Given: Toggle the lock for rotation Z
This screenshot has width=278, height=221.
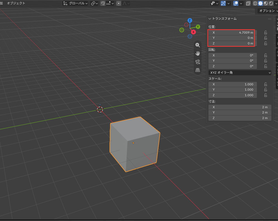Looking at the screenshot, I should click(x=265, y=66).
